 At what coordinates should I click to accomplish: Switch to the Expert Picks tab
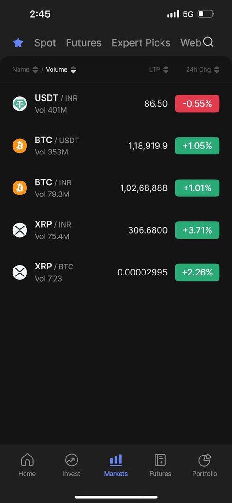141,43
